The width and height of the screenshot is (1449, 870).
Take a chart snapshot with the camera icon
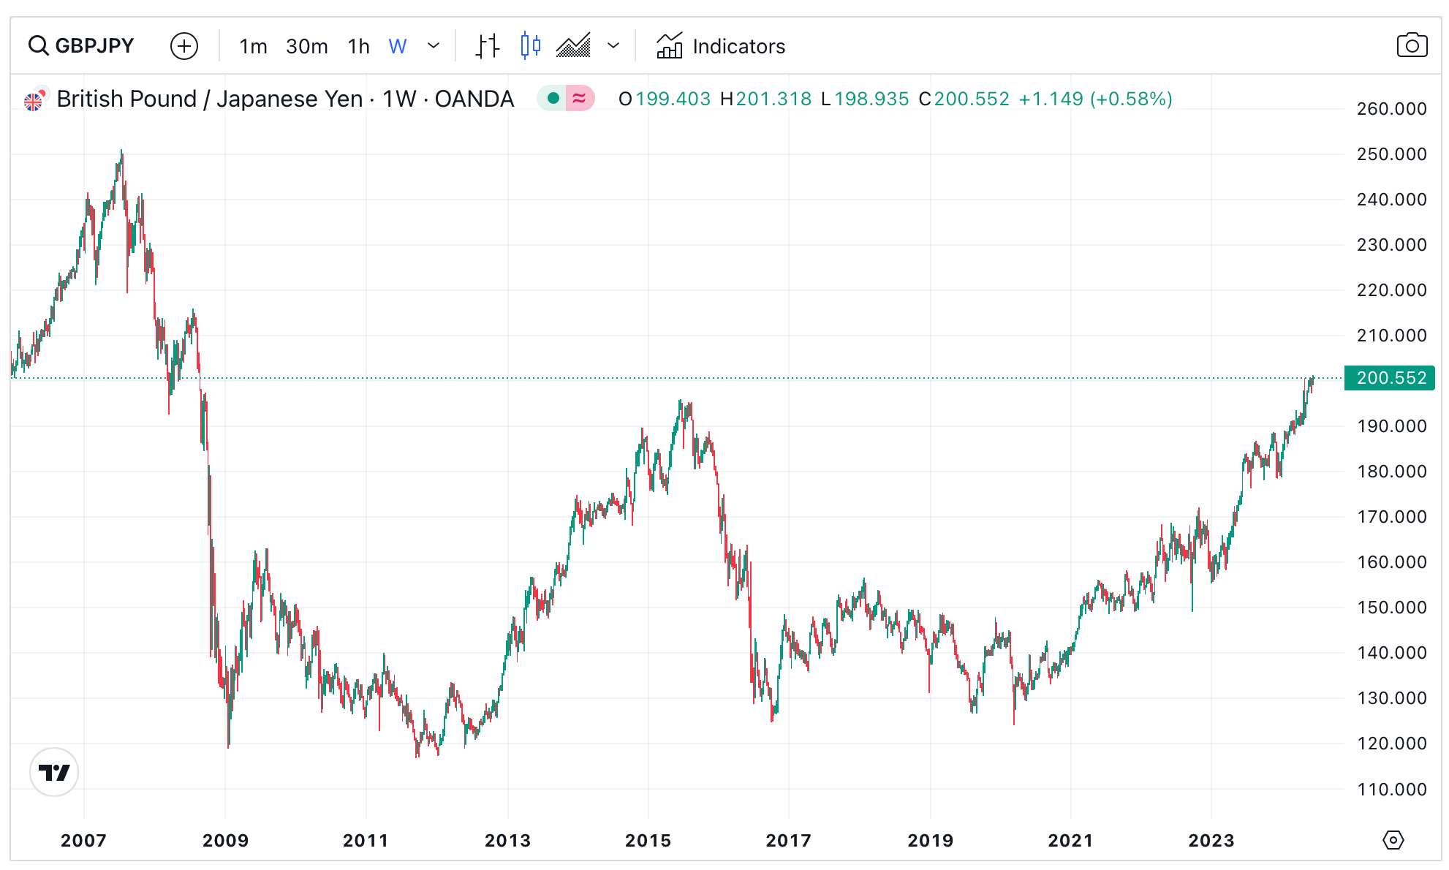pos(1412,44)
